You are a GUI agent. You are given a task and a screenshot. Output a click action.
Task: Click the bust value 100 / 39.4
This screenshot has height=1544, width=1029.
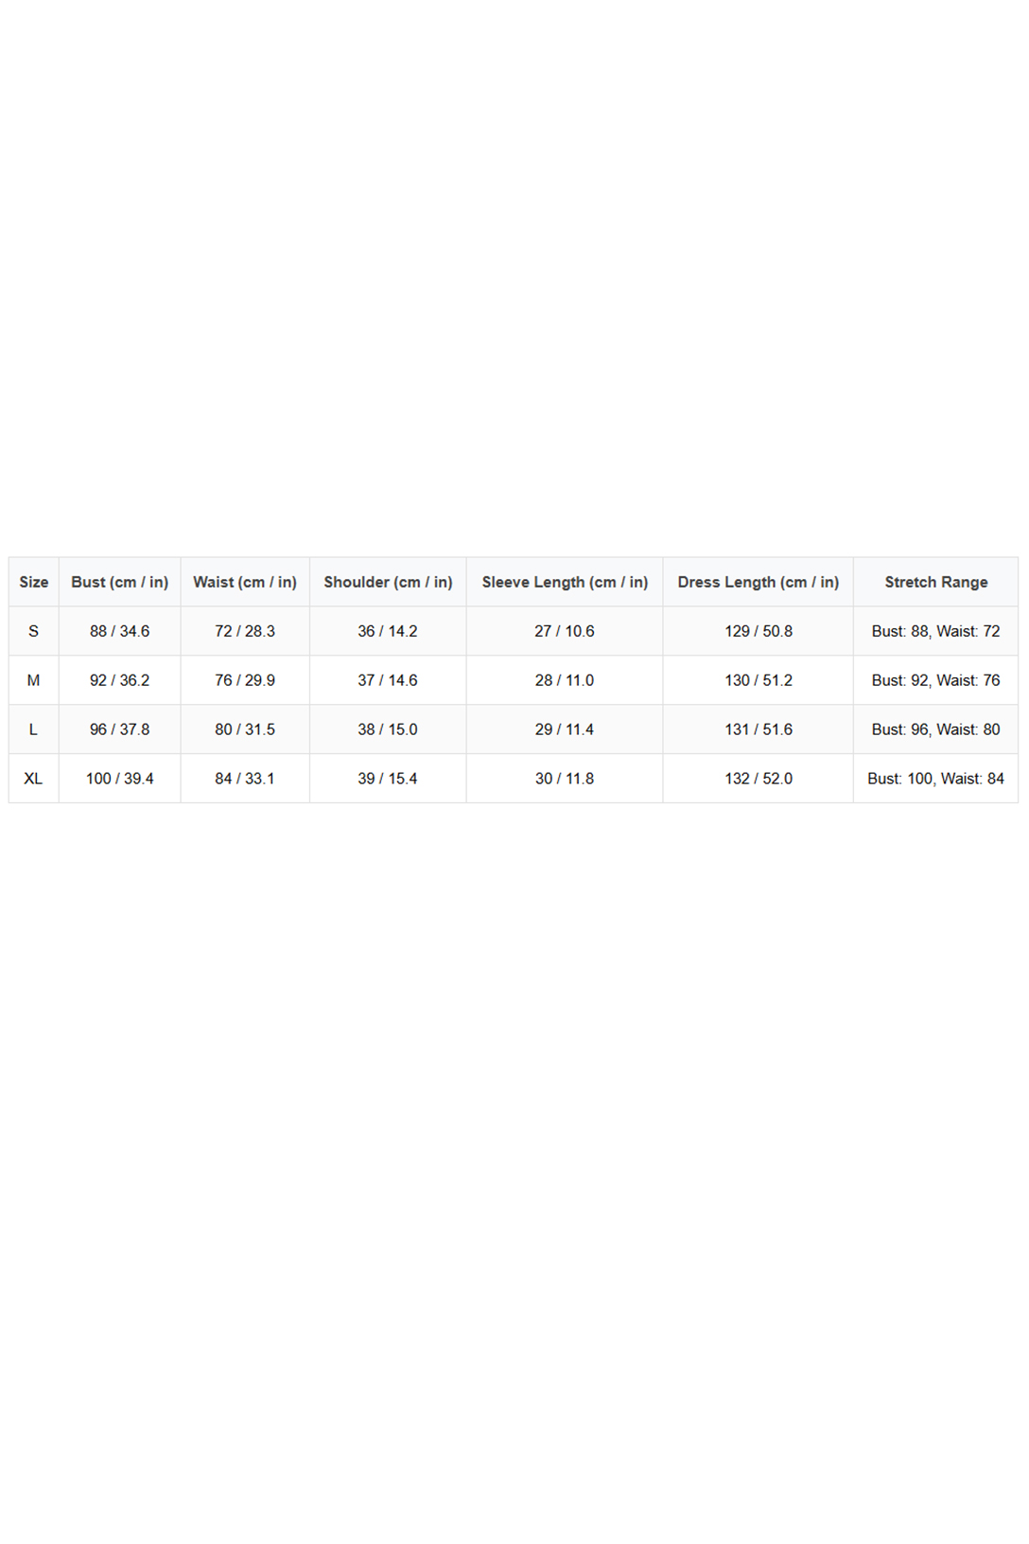(120, 779)
